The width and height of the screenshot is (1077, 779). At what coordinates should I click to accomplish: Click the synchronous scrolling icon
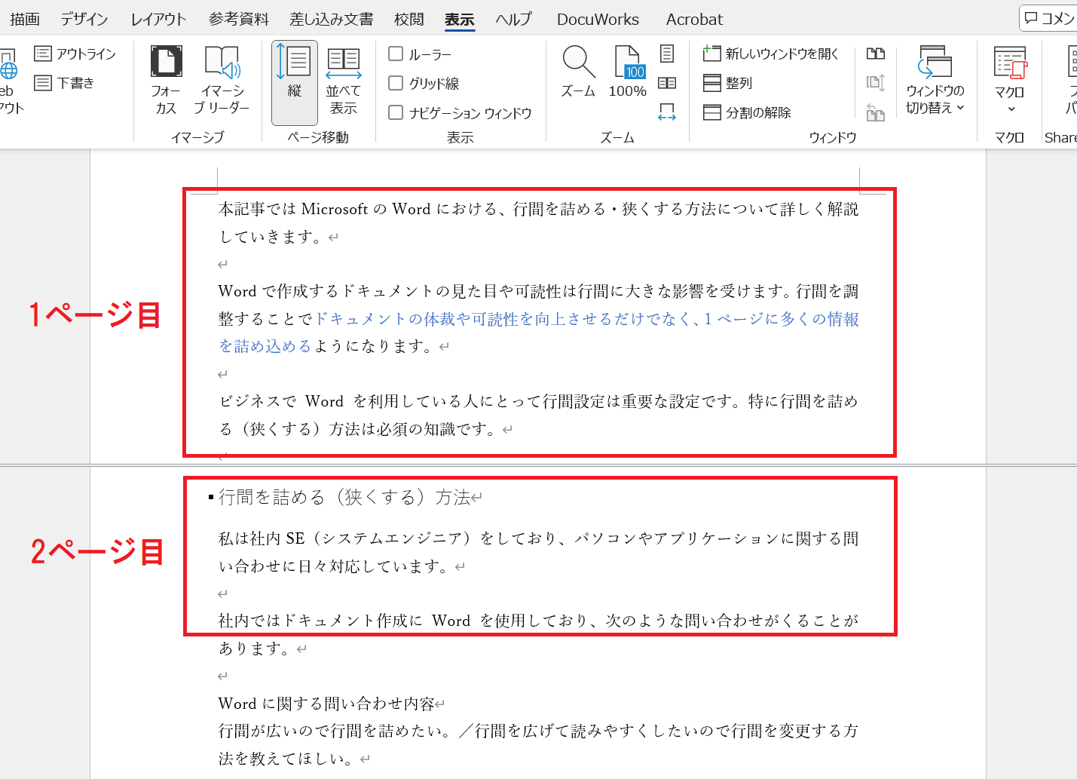click(x=876, y=83)
